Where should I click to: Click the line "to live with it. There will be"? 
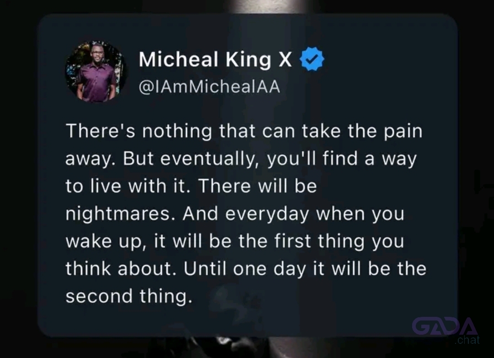click(x=191, y=186)
